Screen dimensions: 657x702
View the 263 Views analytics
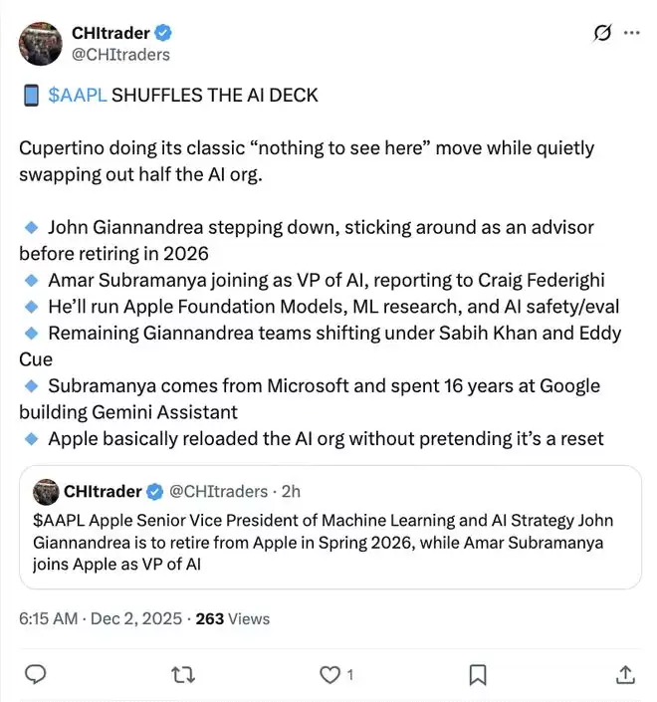[x=233, y=618]
